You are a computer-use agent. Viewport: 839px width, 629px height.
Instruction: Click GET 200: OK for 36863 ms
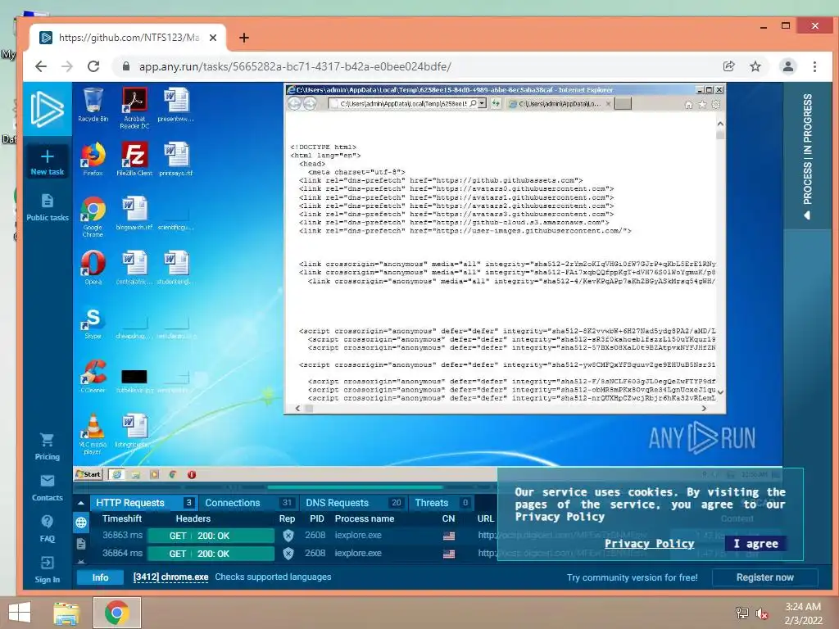(211, 536)
